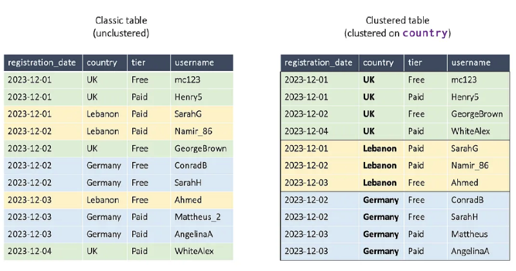The height and width of the screenshot is (271, 516).
Task: Click GeorgeBrown username in the clustered table
Action: [477, 114]
